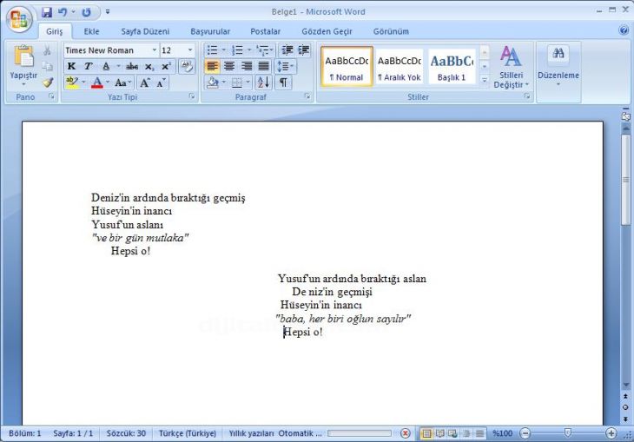Select the Format Painter brush
The width and height of the screenshot is (634, 442).
pyautogui.click(x=47, y=82)
